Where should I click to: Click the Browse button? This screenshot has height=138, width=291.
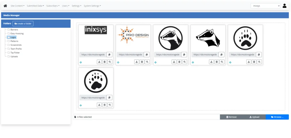tap(277, 117)
